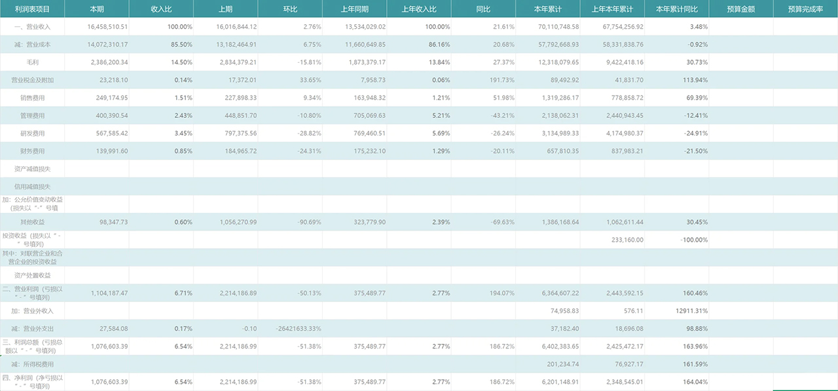
Task: Click the 收入比 column header
Action: [x=161, y=10]
